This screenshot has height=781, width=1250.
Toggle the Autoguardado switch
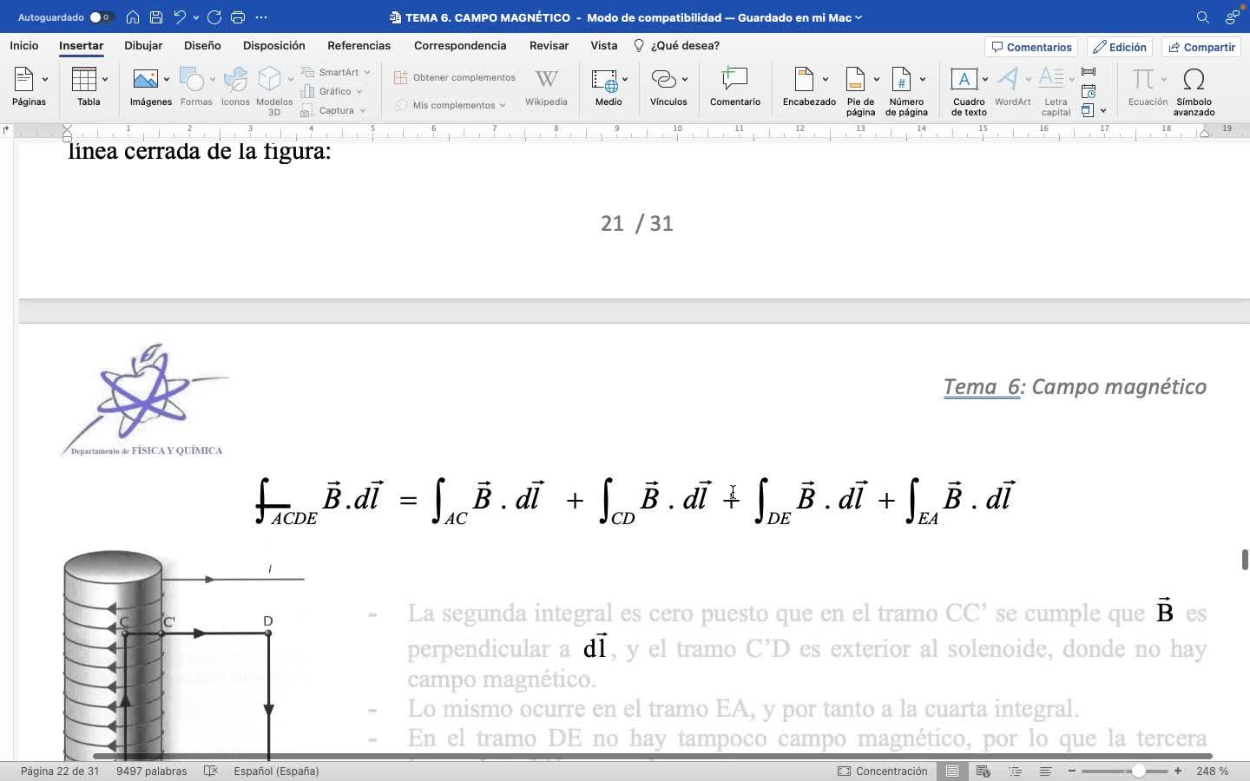click(x=101, y=17)
